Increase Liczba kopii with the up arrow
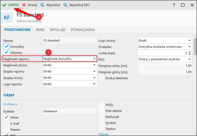 190,52
